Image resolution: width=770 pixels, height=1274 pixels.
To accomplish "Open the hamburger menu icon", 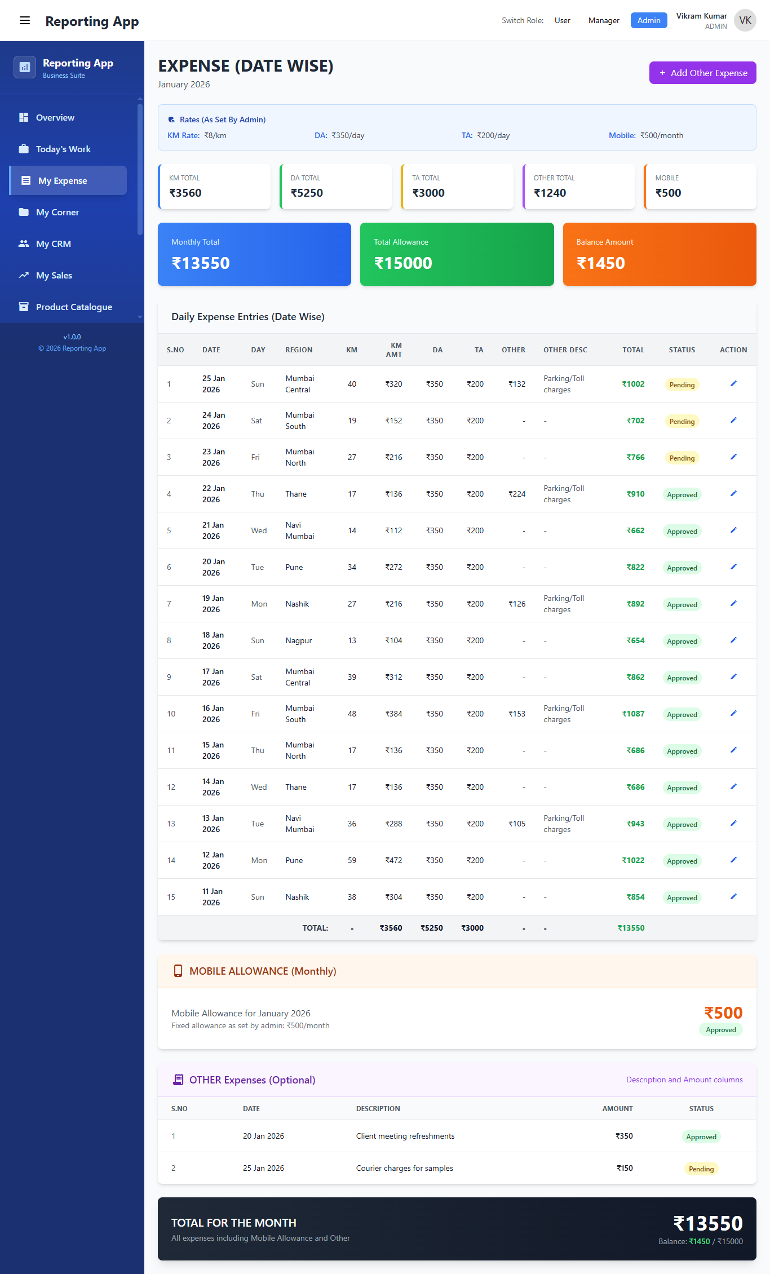I will coord(25,21).
